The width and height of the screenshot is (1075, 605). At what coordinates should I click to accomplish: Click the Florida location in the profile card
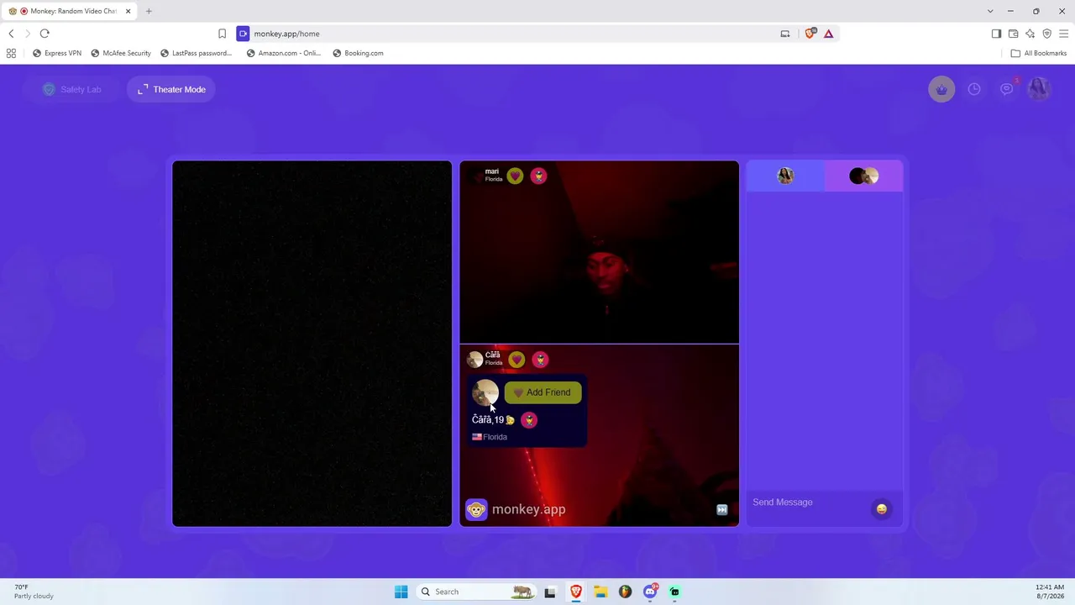(x=490, y=437)
